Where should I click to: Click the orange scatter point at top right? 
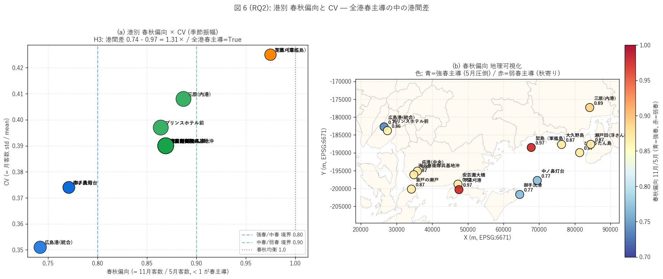(x=270, y=55)
